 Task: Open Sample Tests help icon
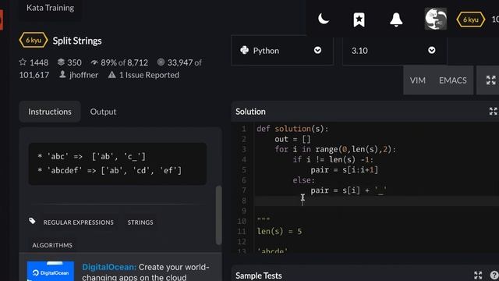point(494,276)
